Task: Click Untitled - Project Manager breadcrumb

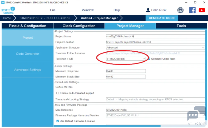Action: click(x=99, y=18)
